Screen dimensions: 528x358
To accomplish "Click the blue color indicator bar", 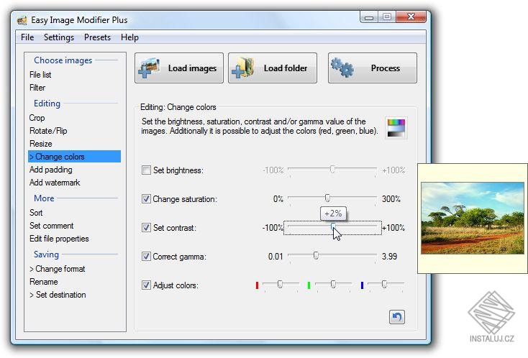I will coord(362,285).
